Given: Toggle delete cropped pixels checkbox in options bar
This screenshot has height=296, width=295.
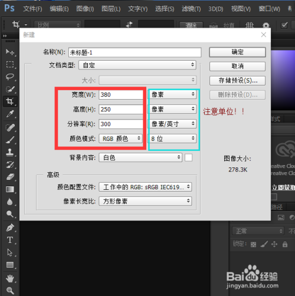Looking at the screenshot, I should click(284, 25).
